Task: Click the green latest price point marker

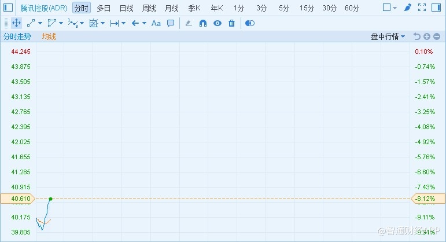Action: pyautogui.click(x=51, y=199)
